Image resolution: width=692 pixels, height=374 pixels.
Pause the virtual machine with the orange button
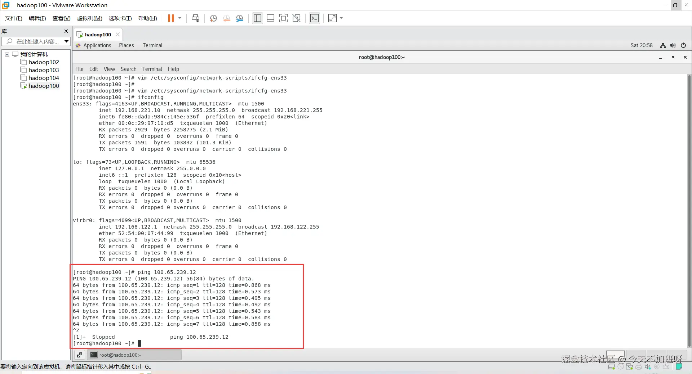pos(171,18)
